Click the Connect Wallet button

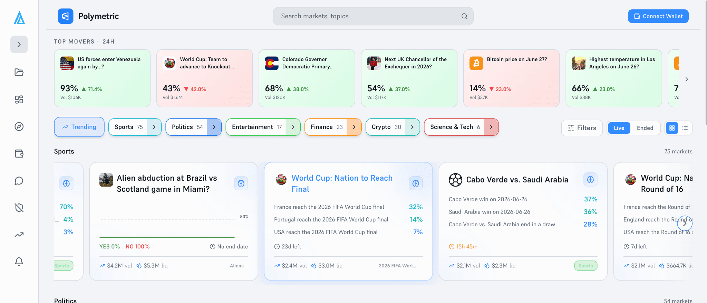(658, 16)
